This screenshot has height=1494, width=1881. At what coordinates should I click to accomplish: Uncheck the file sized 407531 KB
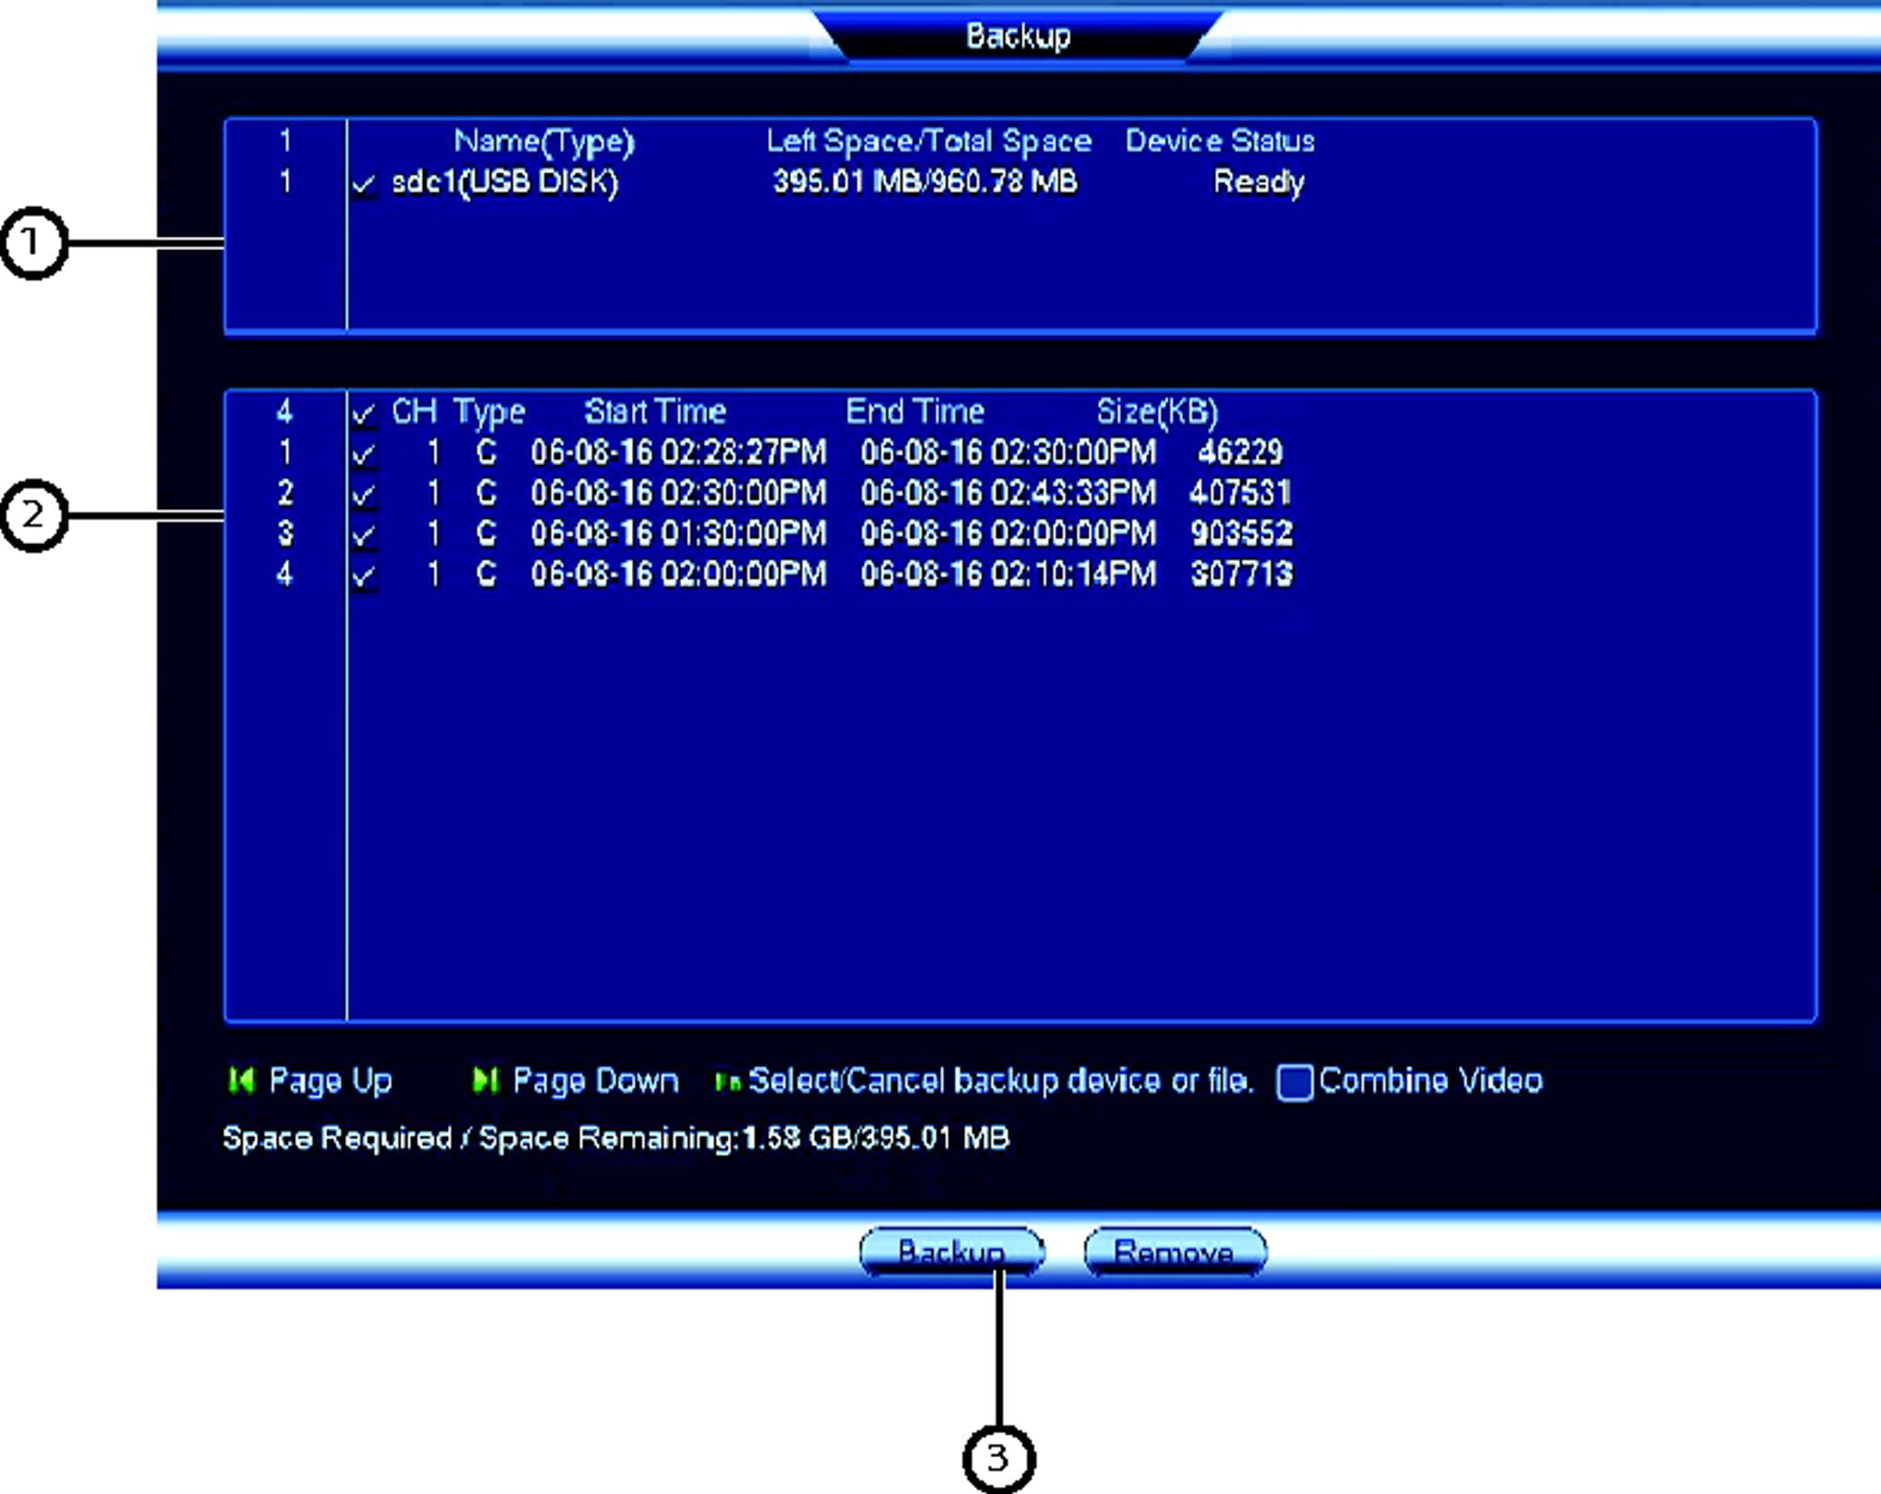364,494
